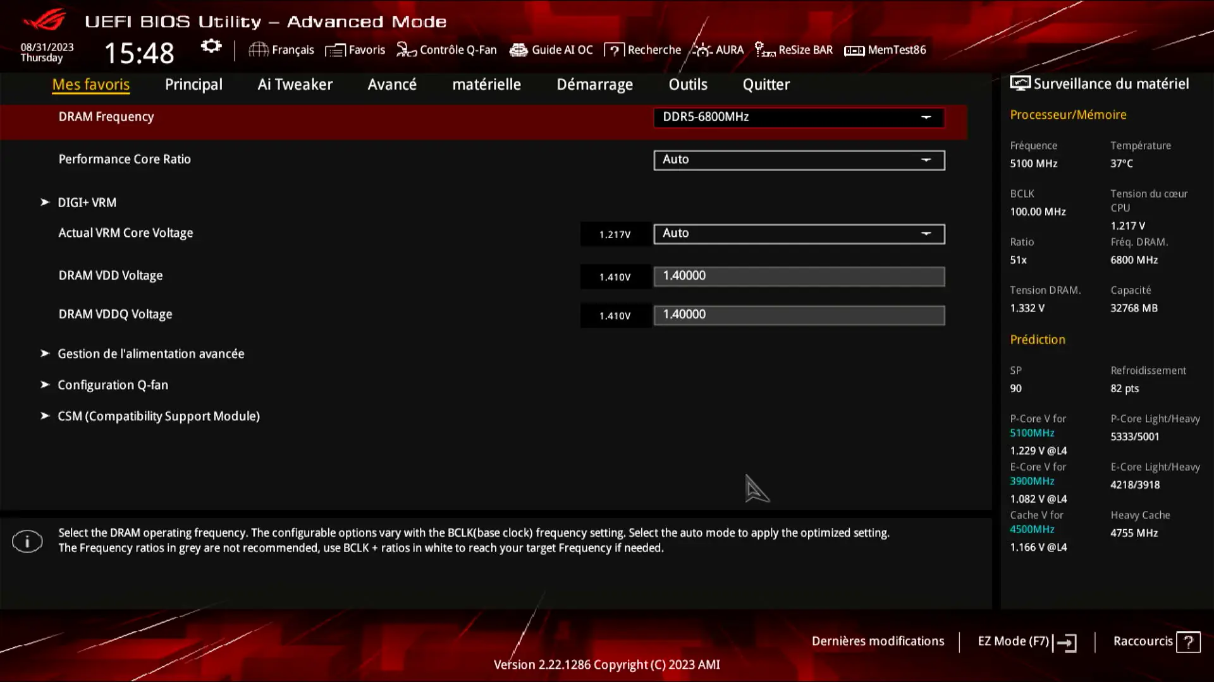Image resolution: width=1214 pixels, height=682 pixels.
Task: Open Actual VRM Core Voltage dropdown
Action: pos(799,234)
